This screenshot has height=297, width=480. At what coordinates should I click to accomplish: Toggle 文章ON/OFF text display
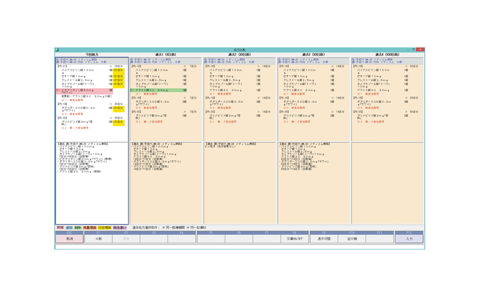coord(294,239)
